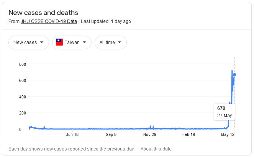254x157 pixels.
Task: Click the arrow beside Taiwan
Action: [x=84, y=42]
